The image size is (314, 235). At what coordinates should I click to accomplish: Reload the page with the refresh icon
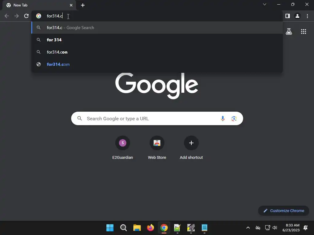26,16
